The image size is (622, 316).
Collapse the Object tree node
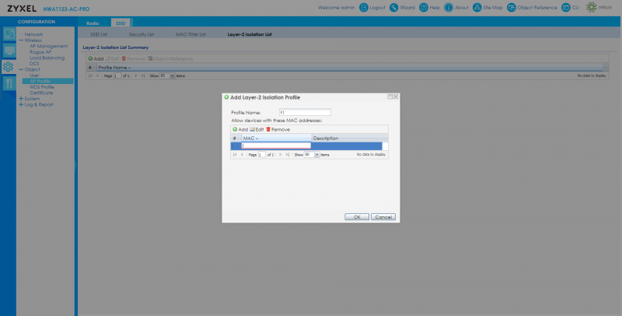coord(21,69)
